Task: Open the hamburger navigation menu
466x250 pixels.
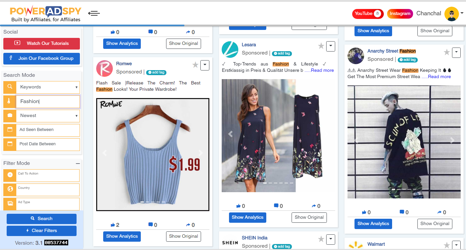Action: point(94,13)
